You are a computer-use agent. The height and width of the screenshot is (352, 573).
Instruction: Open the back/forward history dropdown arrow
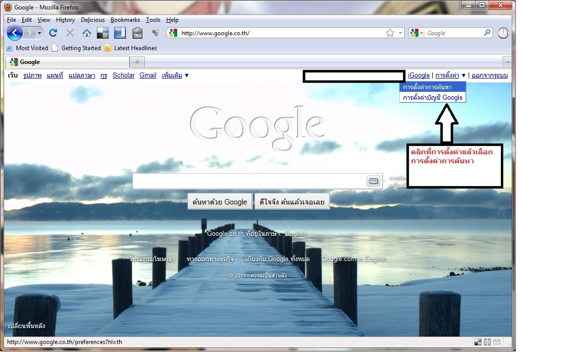point(39,33)
